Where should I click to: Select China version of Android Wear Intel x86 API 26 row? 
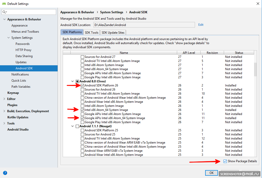(x=159, y=98)
